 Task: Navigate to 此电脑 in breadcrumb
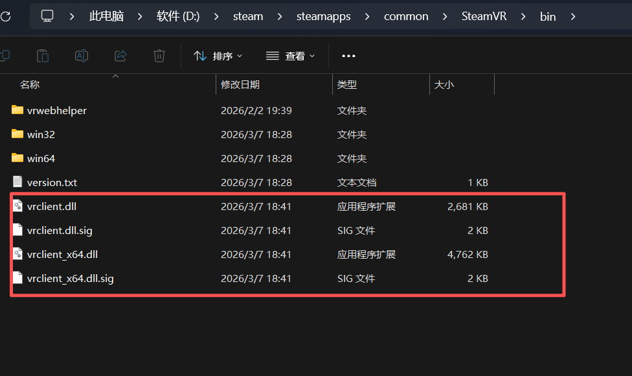pos(106,16)
